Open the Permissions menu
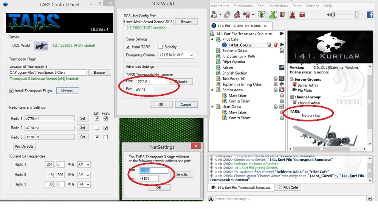 [x=278, y=6]
